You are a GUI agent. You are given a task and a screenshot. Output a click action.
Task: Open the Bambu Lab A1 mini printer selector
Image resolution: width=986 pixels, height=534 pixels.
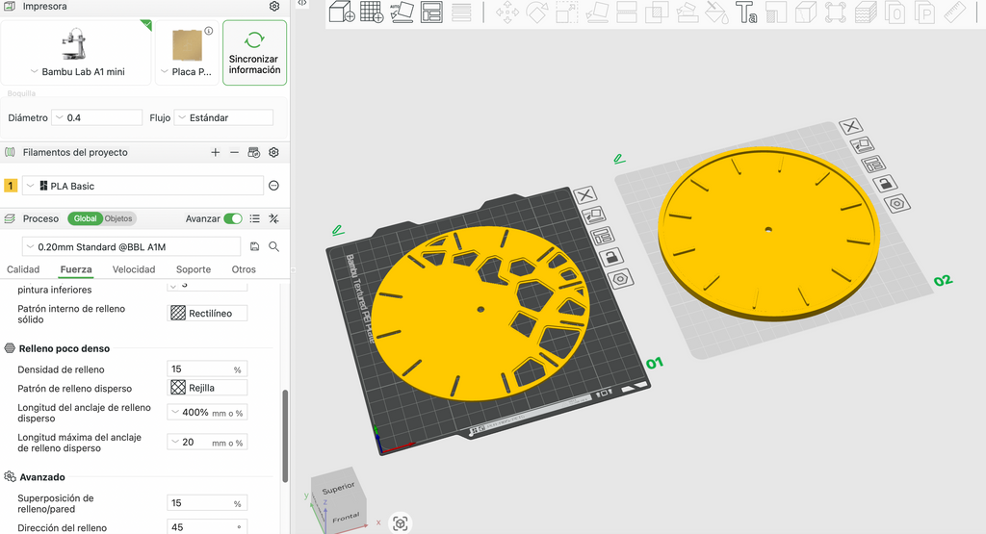pos(77,53)
